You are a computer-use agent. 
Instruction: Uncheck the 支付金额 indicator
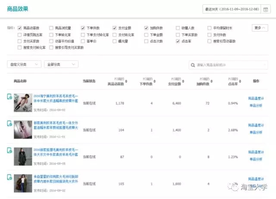click(115, 28)
